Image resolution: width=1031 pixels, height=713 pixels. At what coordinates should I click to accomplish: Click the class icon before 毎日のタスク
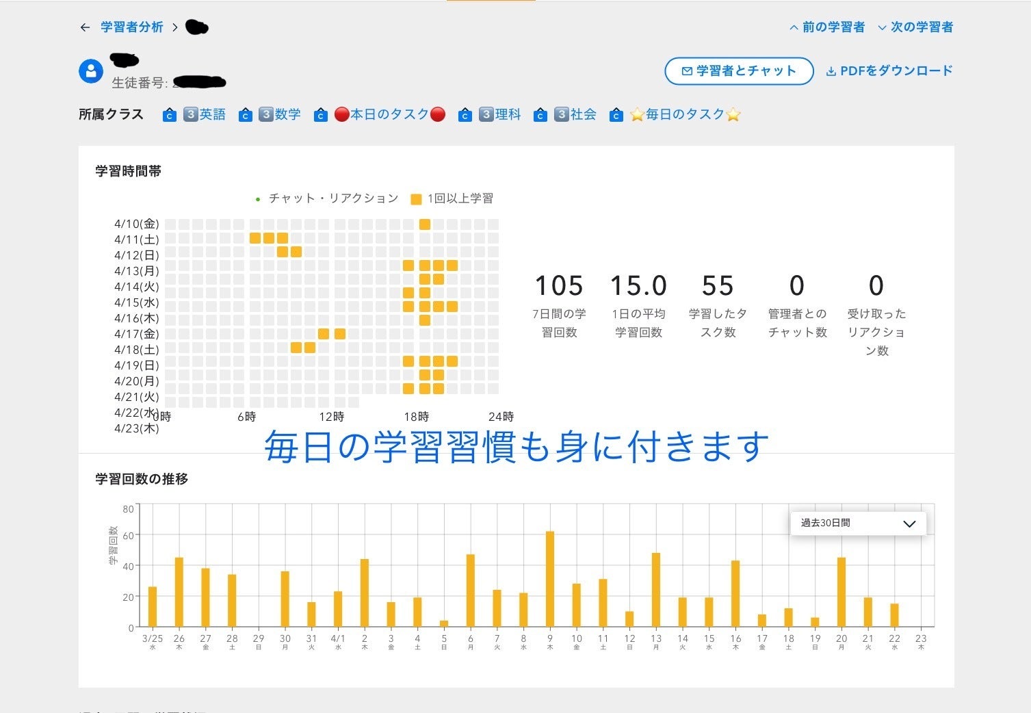coord(616,115)
